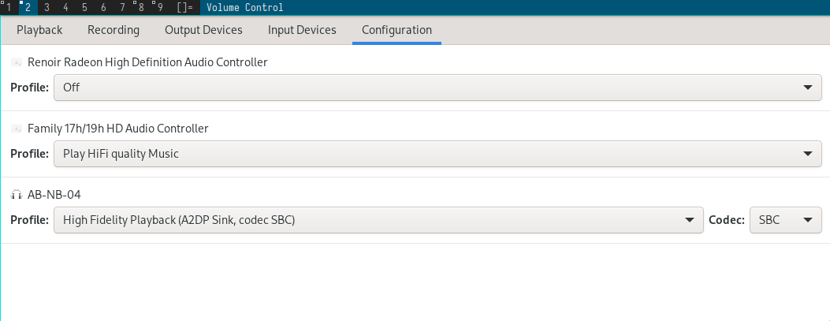The image size is (830, 321).
Task: Switch to the Input Devices tab
Action: click(x=302, y=30)
